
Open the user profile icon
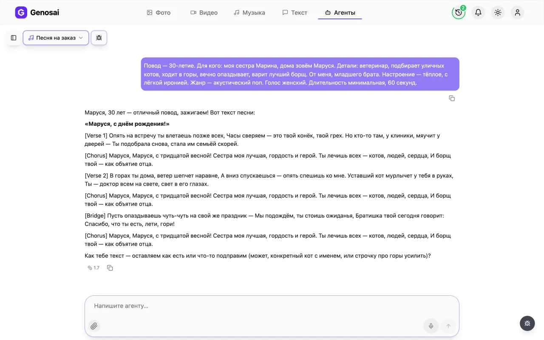517,12
